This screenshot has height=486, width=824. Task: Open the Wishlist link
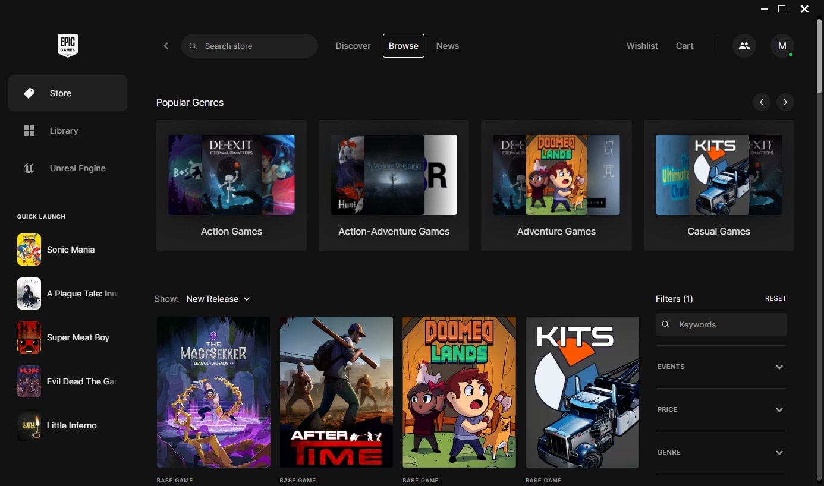point(642,46)
